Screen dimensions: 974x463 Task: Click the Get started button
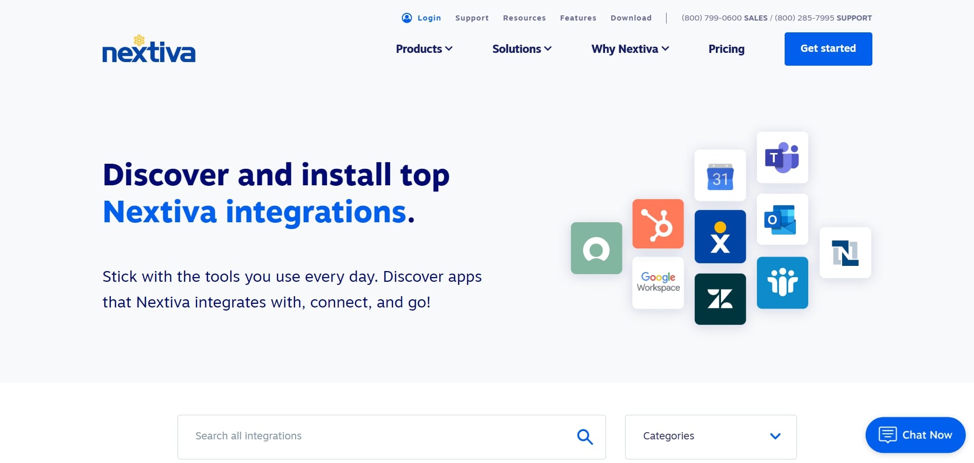(x=828, y=49)
